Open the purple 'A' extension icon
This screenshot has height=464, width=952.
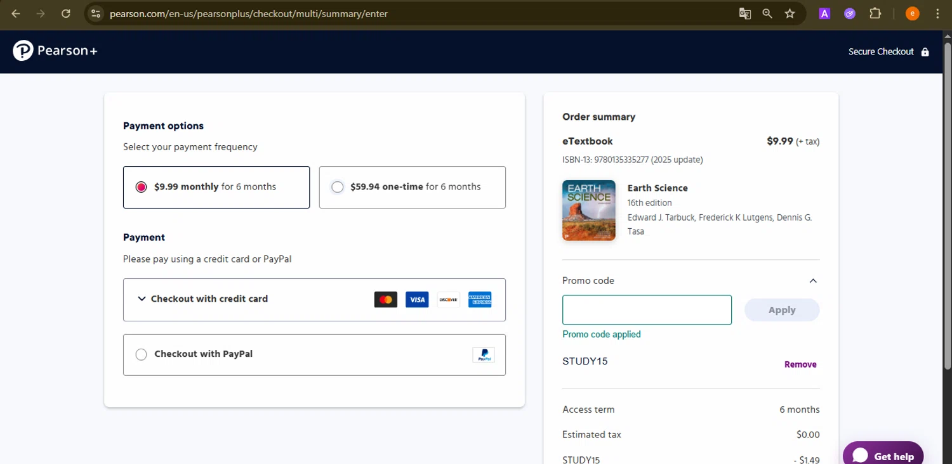pyautogui.click(x=824, y=13)
